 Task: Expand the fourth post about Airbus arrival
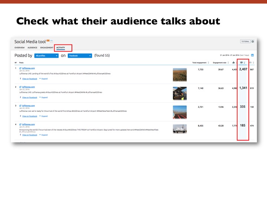(x=44, y=135)
